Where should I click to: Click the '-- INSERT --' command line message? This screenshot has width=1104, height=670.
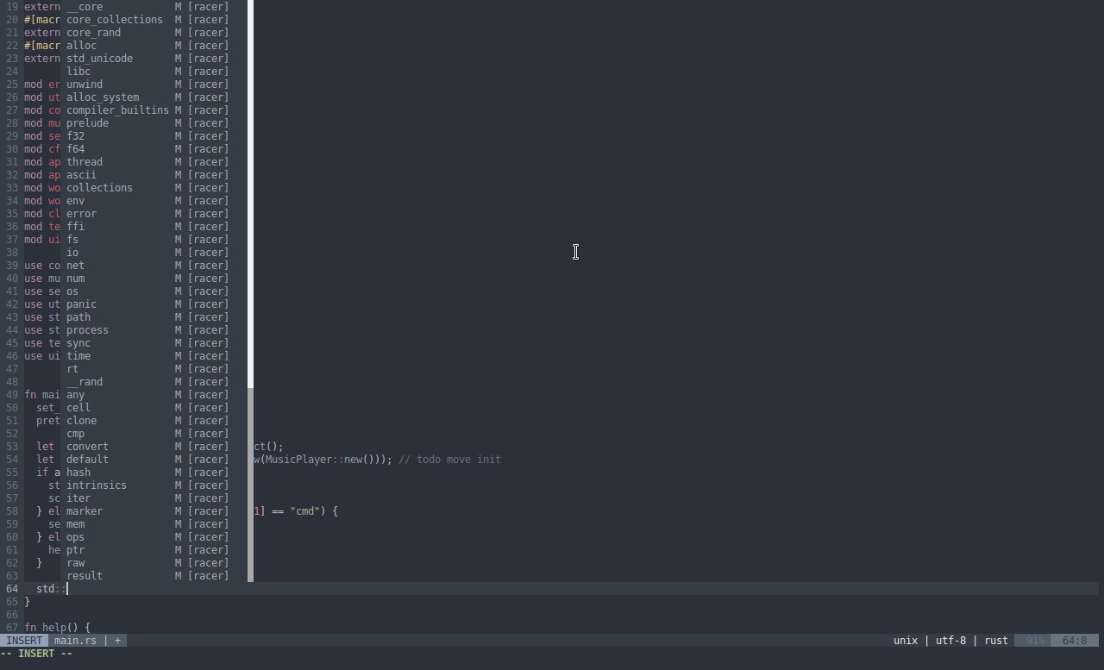click(x=36, y=654)
